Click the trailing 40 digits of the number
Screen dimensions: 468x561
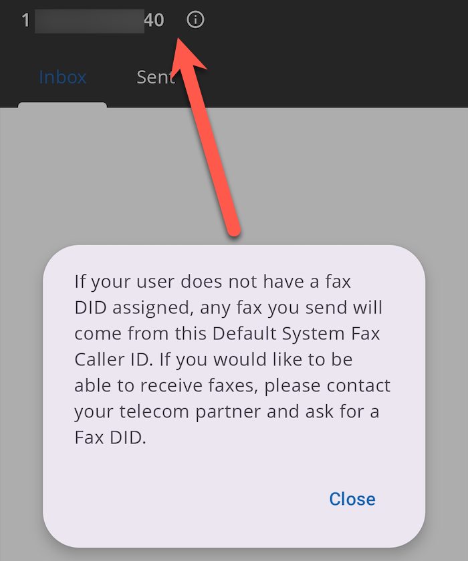point(154,20)
